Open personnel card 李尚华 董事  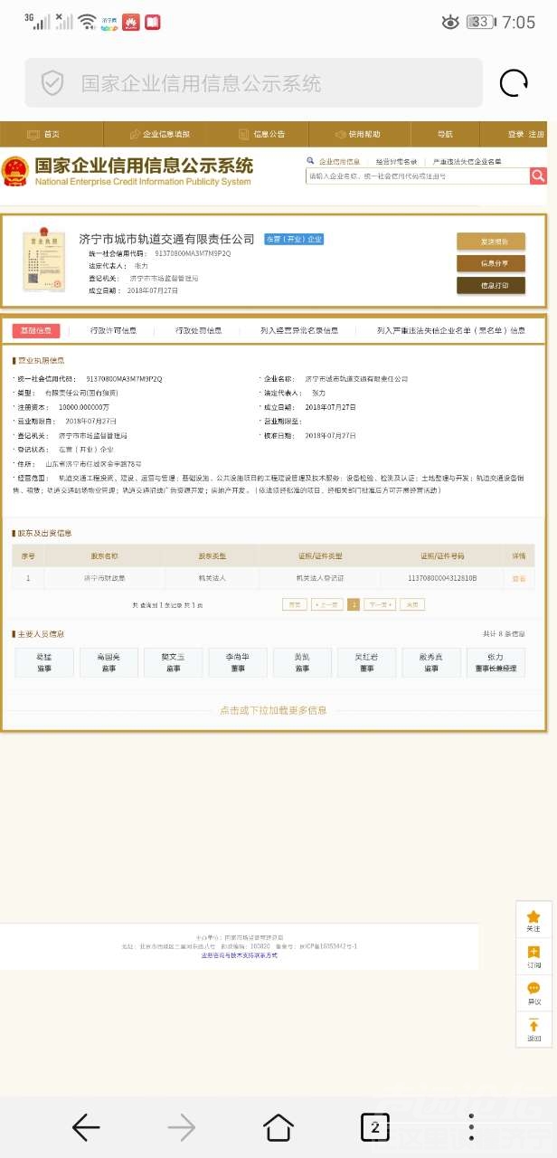[x=238, y=663]
